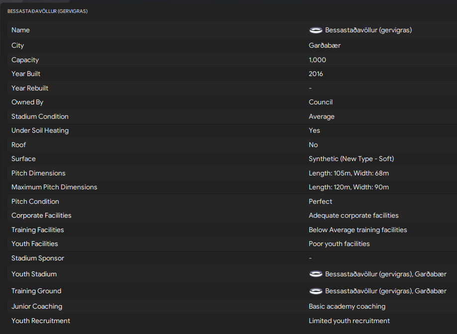Open the Bessastaðavöllur link in the Name row
This screenshot has height=334, width=457.
coord(368,30)
